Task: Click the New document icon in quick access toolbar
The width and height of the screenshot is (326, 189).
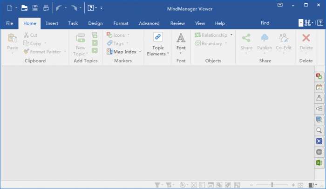Action: coord(10,8)
